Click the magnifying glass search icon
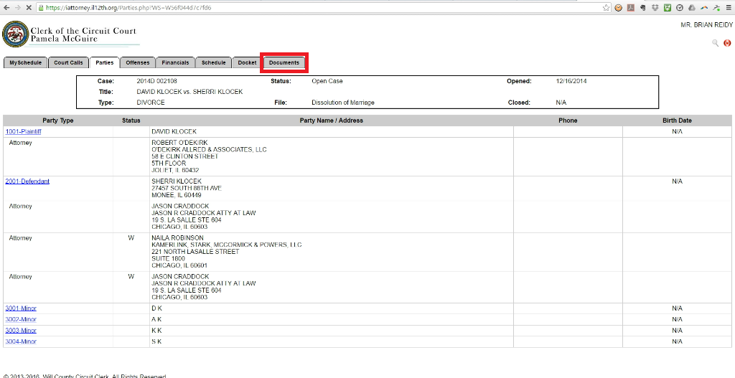This screenshot has width=735, height=378. tap(715, 43)
